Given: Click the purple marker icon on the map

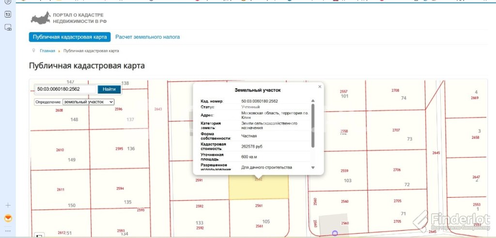Looking at the screenshot, I should point(335,233).
